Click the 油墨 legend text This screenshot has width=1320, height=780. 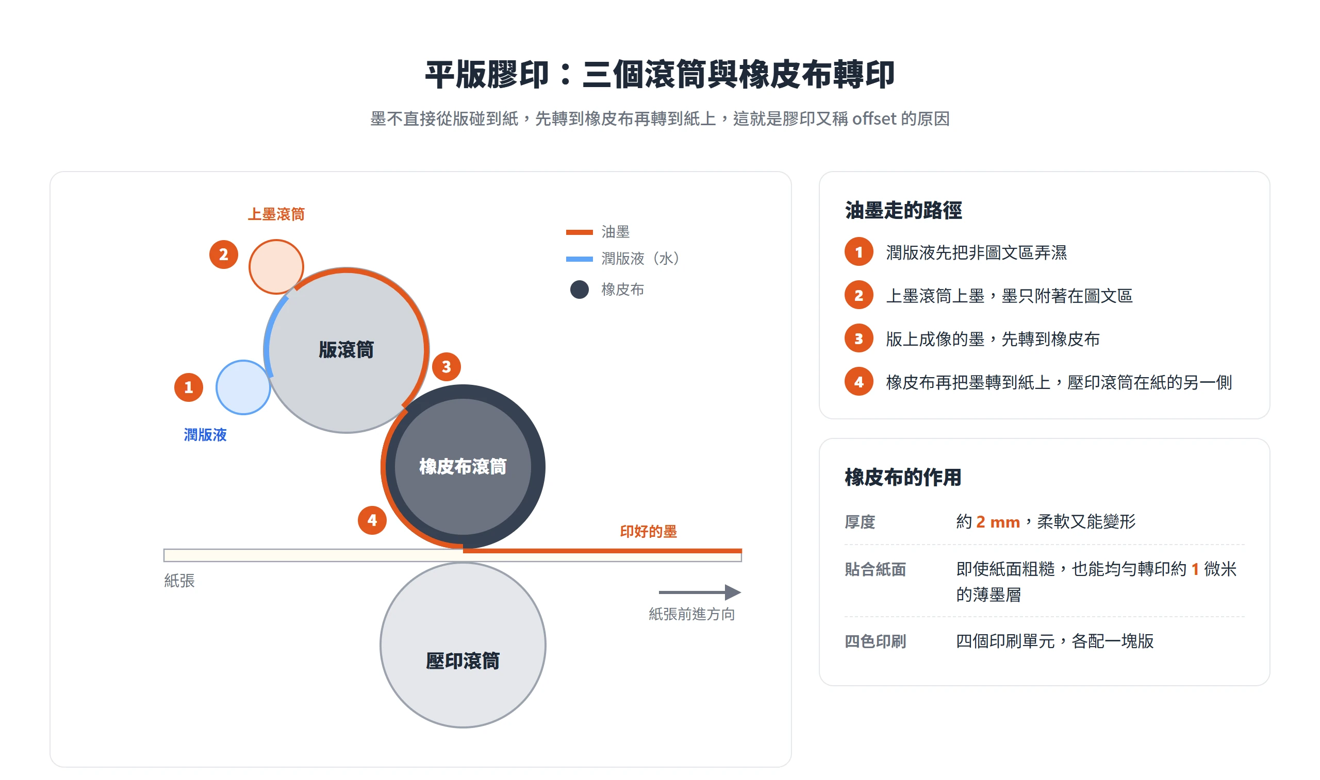click(x=615, y=232)
